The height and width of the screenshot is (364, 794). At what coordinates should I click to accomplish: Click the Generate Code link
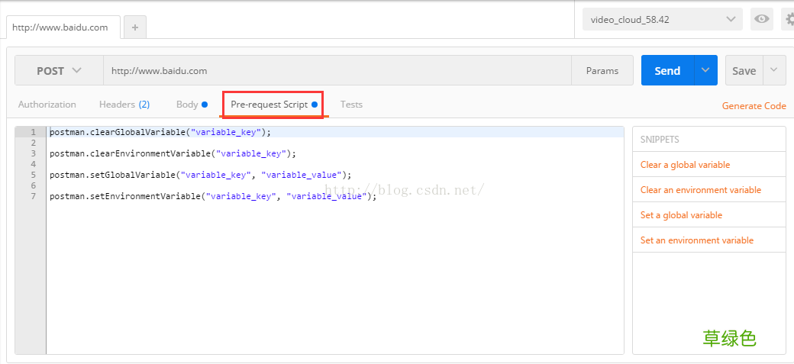click(754, 106)
